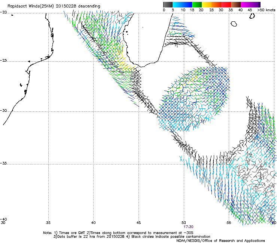Screen dimensions: 277x243
Task: Click the longitude label '60' on the bottom axis
Action: click(274, 223)
